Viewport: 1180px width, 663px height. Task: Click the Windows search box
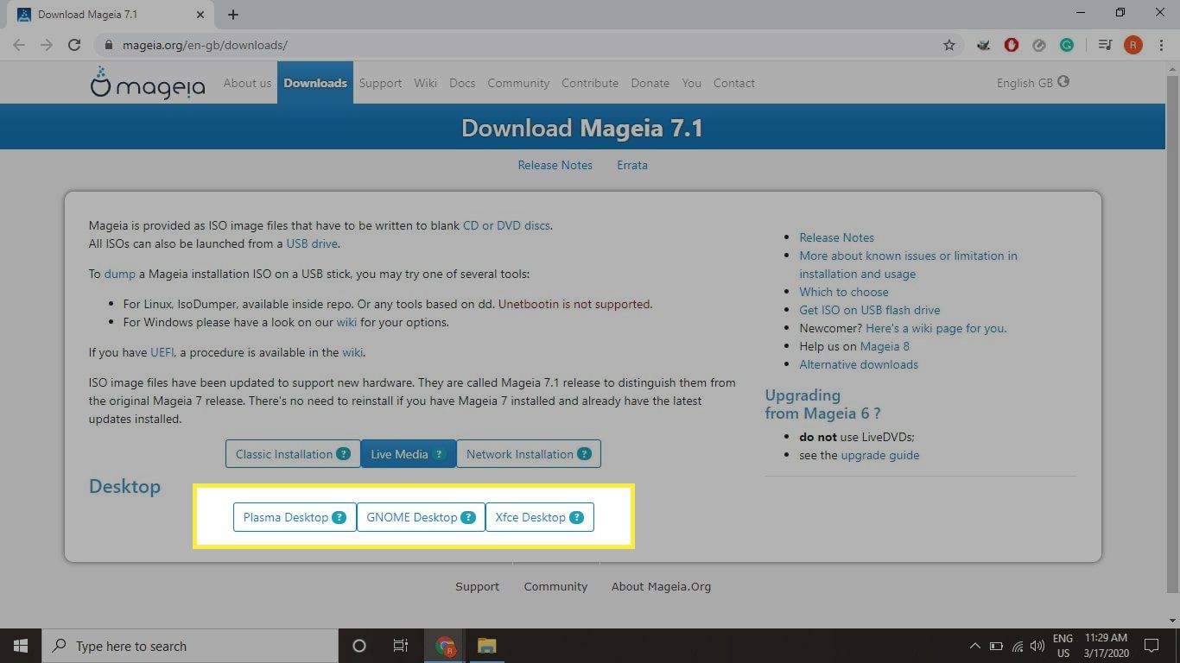click(190, 646)
